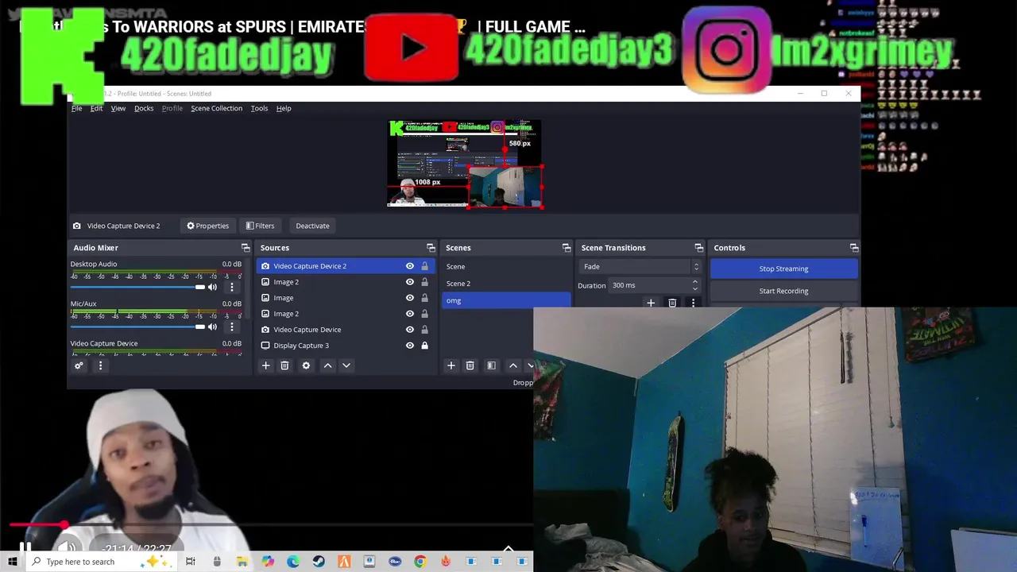Open the Docks menu
Image resolution: width=1017 pixels, height=572 pixels.
144,108
